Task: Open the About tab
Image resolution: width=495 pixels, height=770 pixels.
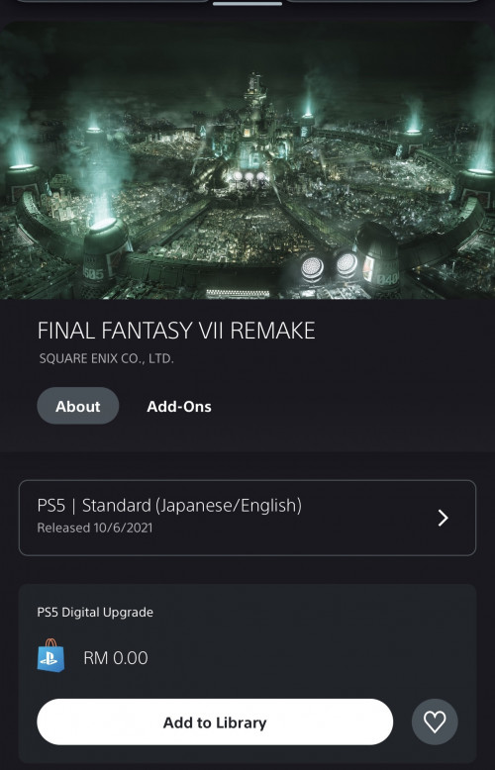Action: [x=77, y=406]
